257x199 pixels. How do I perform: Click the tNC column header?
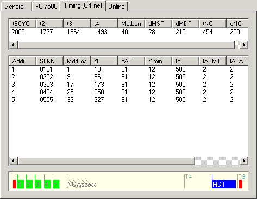[x=213, y=23]
